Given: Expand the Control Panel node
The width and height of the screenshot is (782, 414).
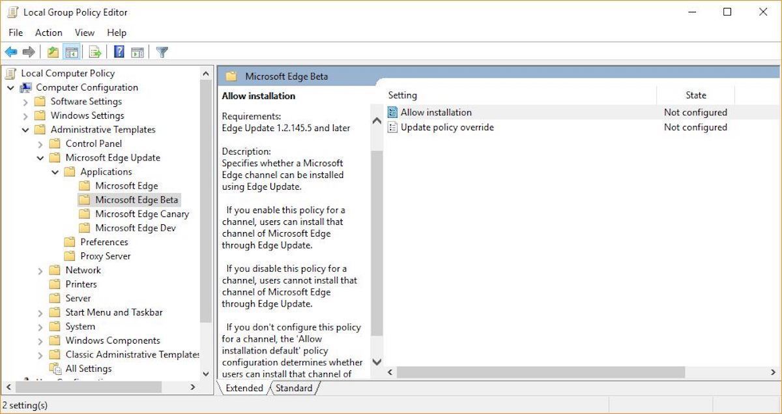Looking at the screenshot, I should [40, 143].
